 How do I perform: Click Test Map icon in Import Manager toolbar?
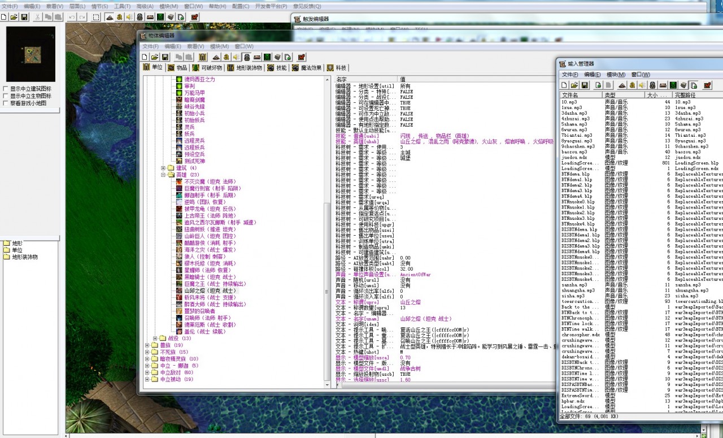point(707,85)
